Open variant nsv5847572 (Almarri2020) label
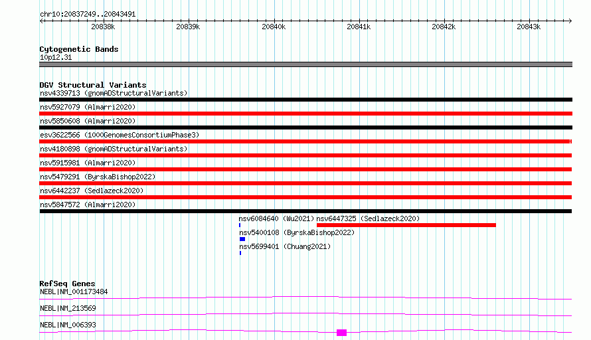The height and width of the screenshot is (340, 591). [88, 205]
